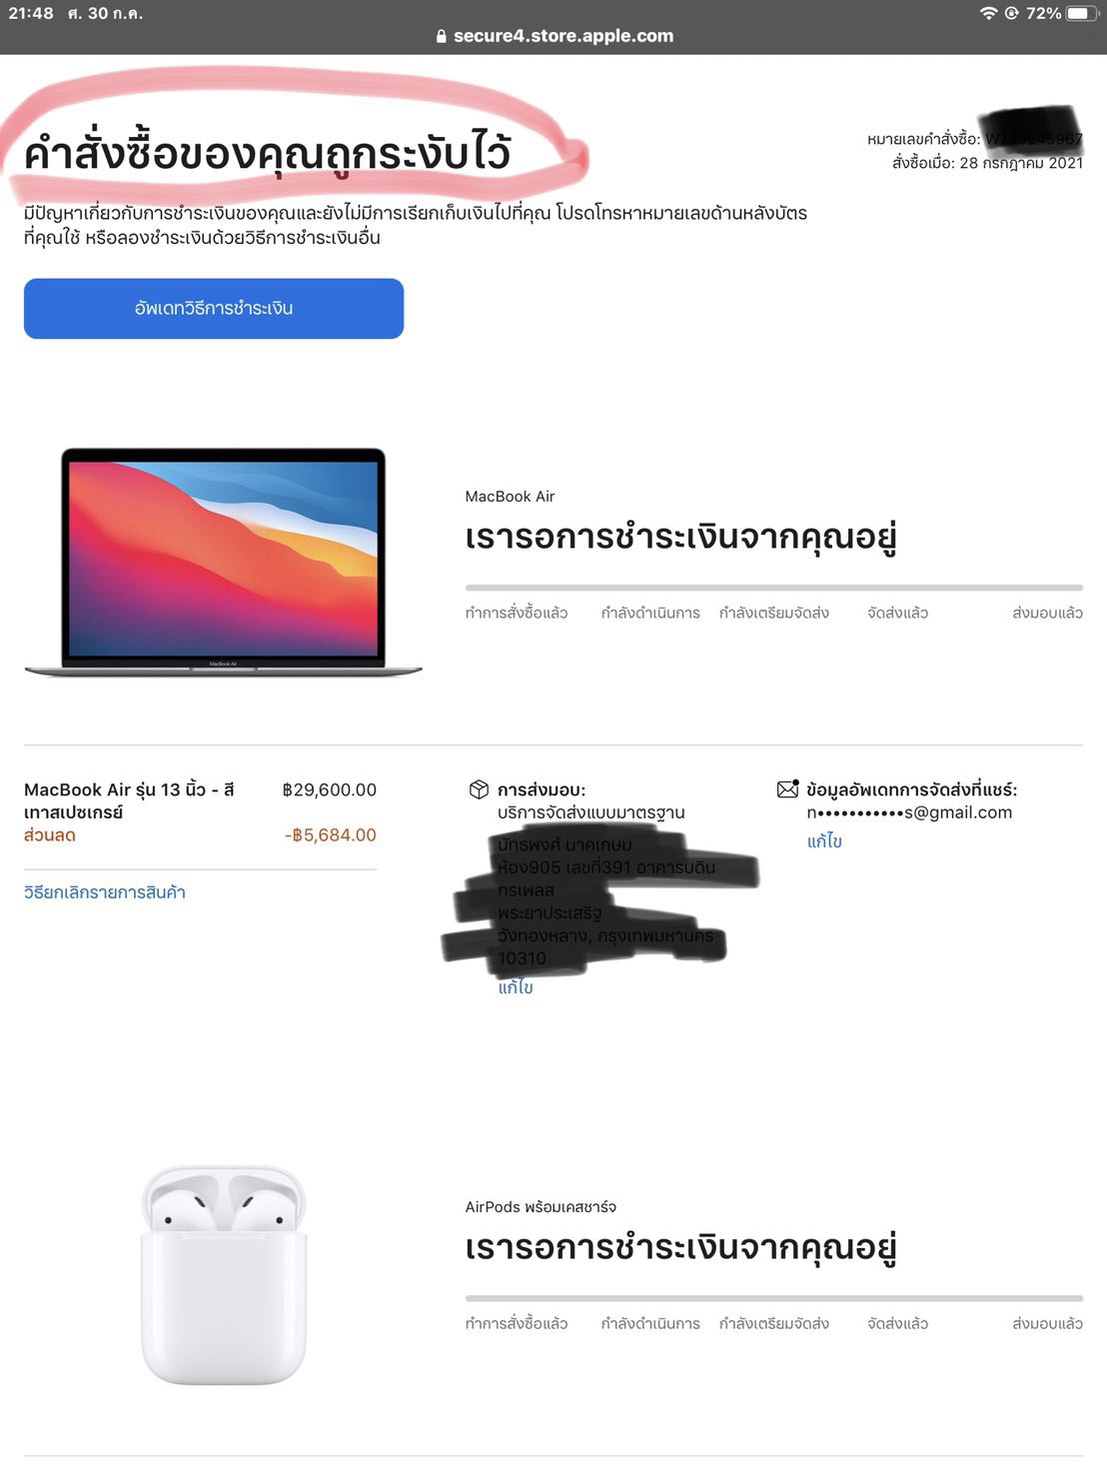Tap the battery icon in status bar

point(1083,13)
